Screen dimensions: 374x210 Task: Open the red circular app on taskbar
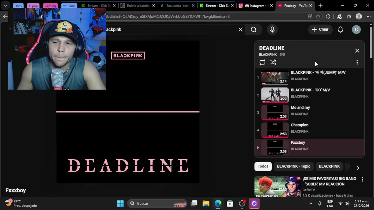click(x=242, y=204)
